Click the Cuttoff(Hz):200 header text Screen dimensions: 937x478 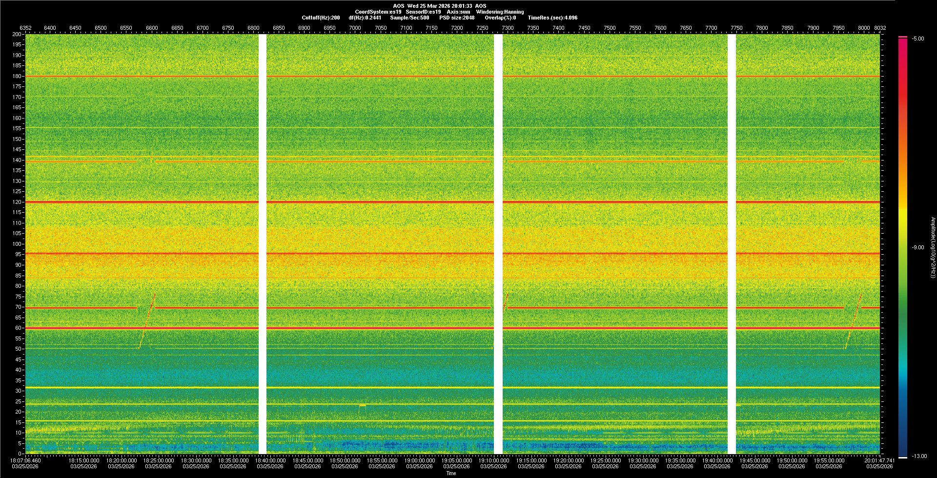pyautogui.click(x=321, y=18)
